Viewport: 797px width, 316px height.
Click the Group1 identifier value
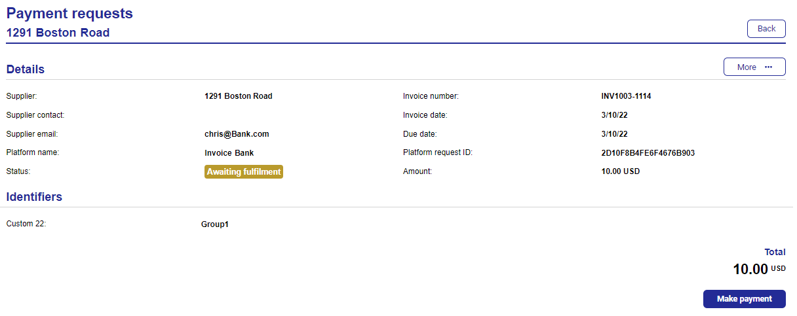[x=215, y=224]
